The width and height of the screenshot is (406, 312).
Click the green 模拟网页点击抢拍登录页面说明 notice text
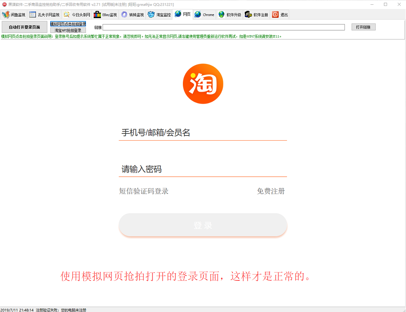pos(142,37)
